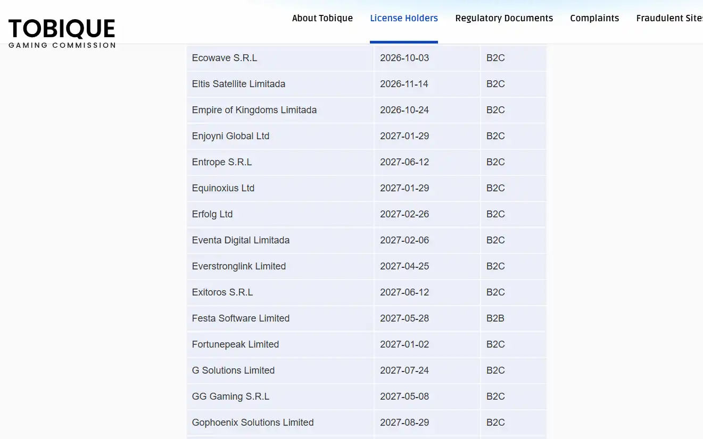703x439 pixels.
Task: Select Enjoyni Global's date 2027-01-29
Action: (404, 136)
